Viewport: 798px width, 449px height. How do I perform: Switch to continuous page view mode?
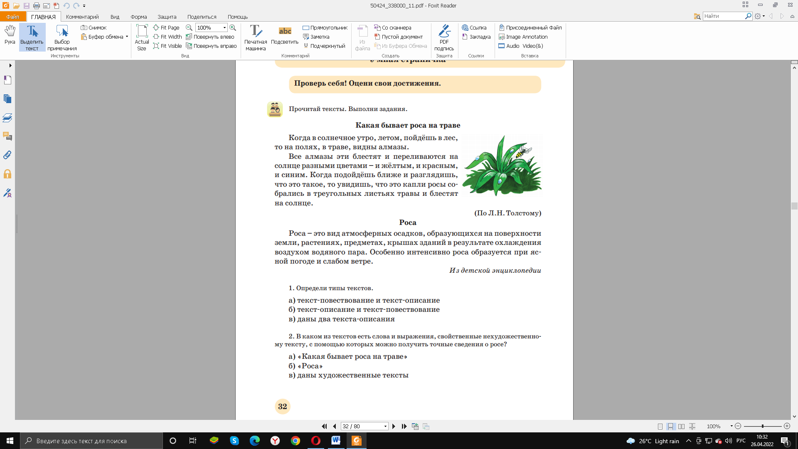tap(670, 427)
